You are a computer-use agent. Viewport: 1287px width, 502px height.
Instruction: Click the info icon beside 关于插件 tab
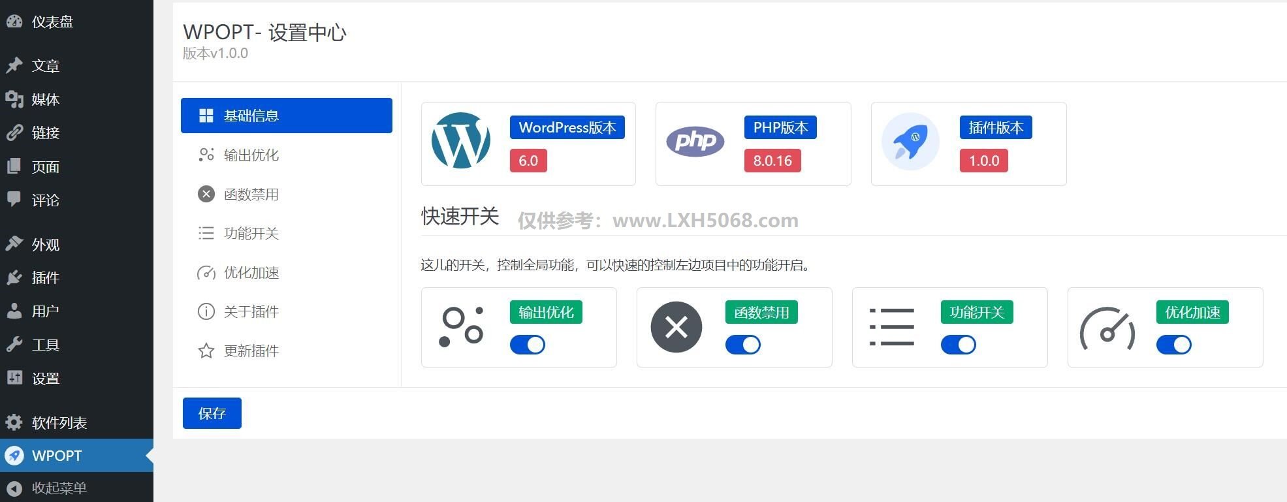tap(206, 311)
